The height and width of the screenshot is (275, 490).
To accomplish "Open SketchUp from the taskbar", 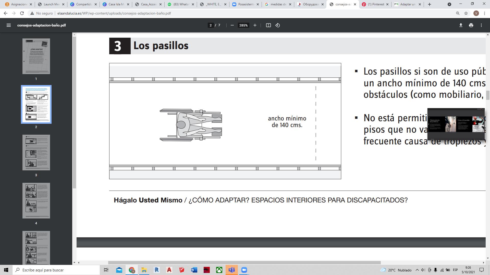I will tap(182, 270).
